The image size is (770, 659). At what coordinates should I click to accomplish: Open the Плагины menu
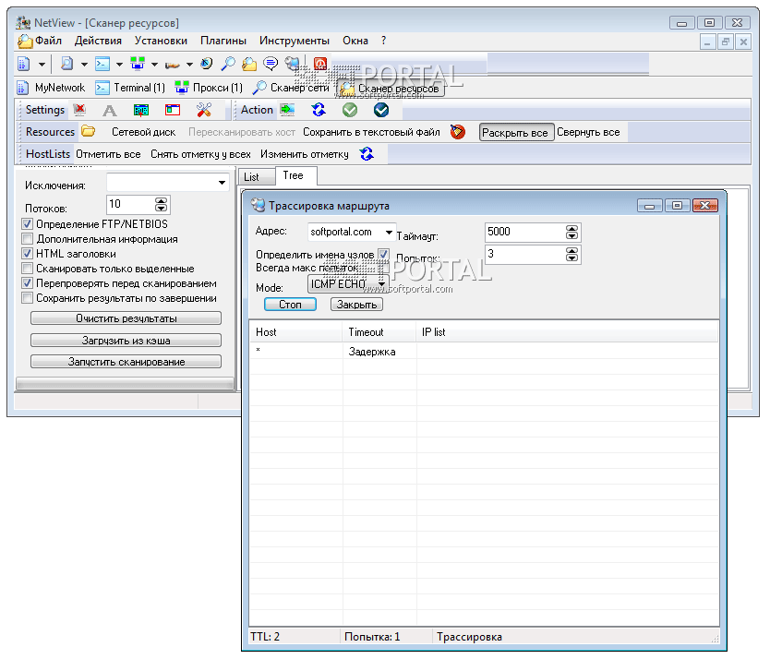pos(223,41)
